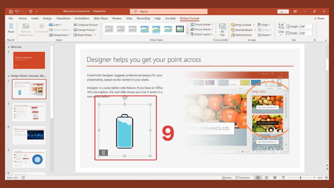Click Bring Forward in the Arrange group
The width and height of the screenshot is (334, 188).
[242, 25]
